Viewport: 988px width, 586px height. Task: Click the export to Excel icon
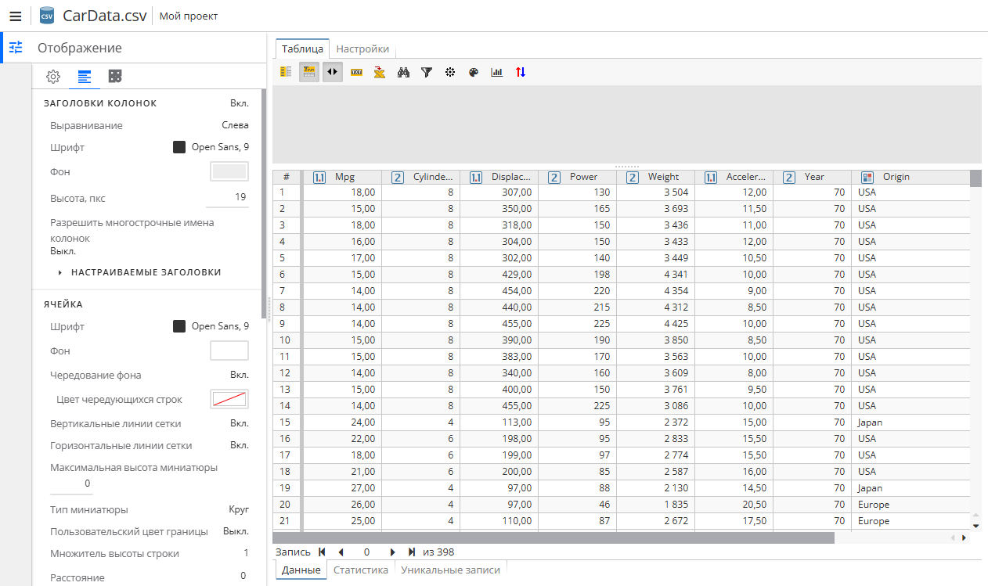tap(379, 72)
